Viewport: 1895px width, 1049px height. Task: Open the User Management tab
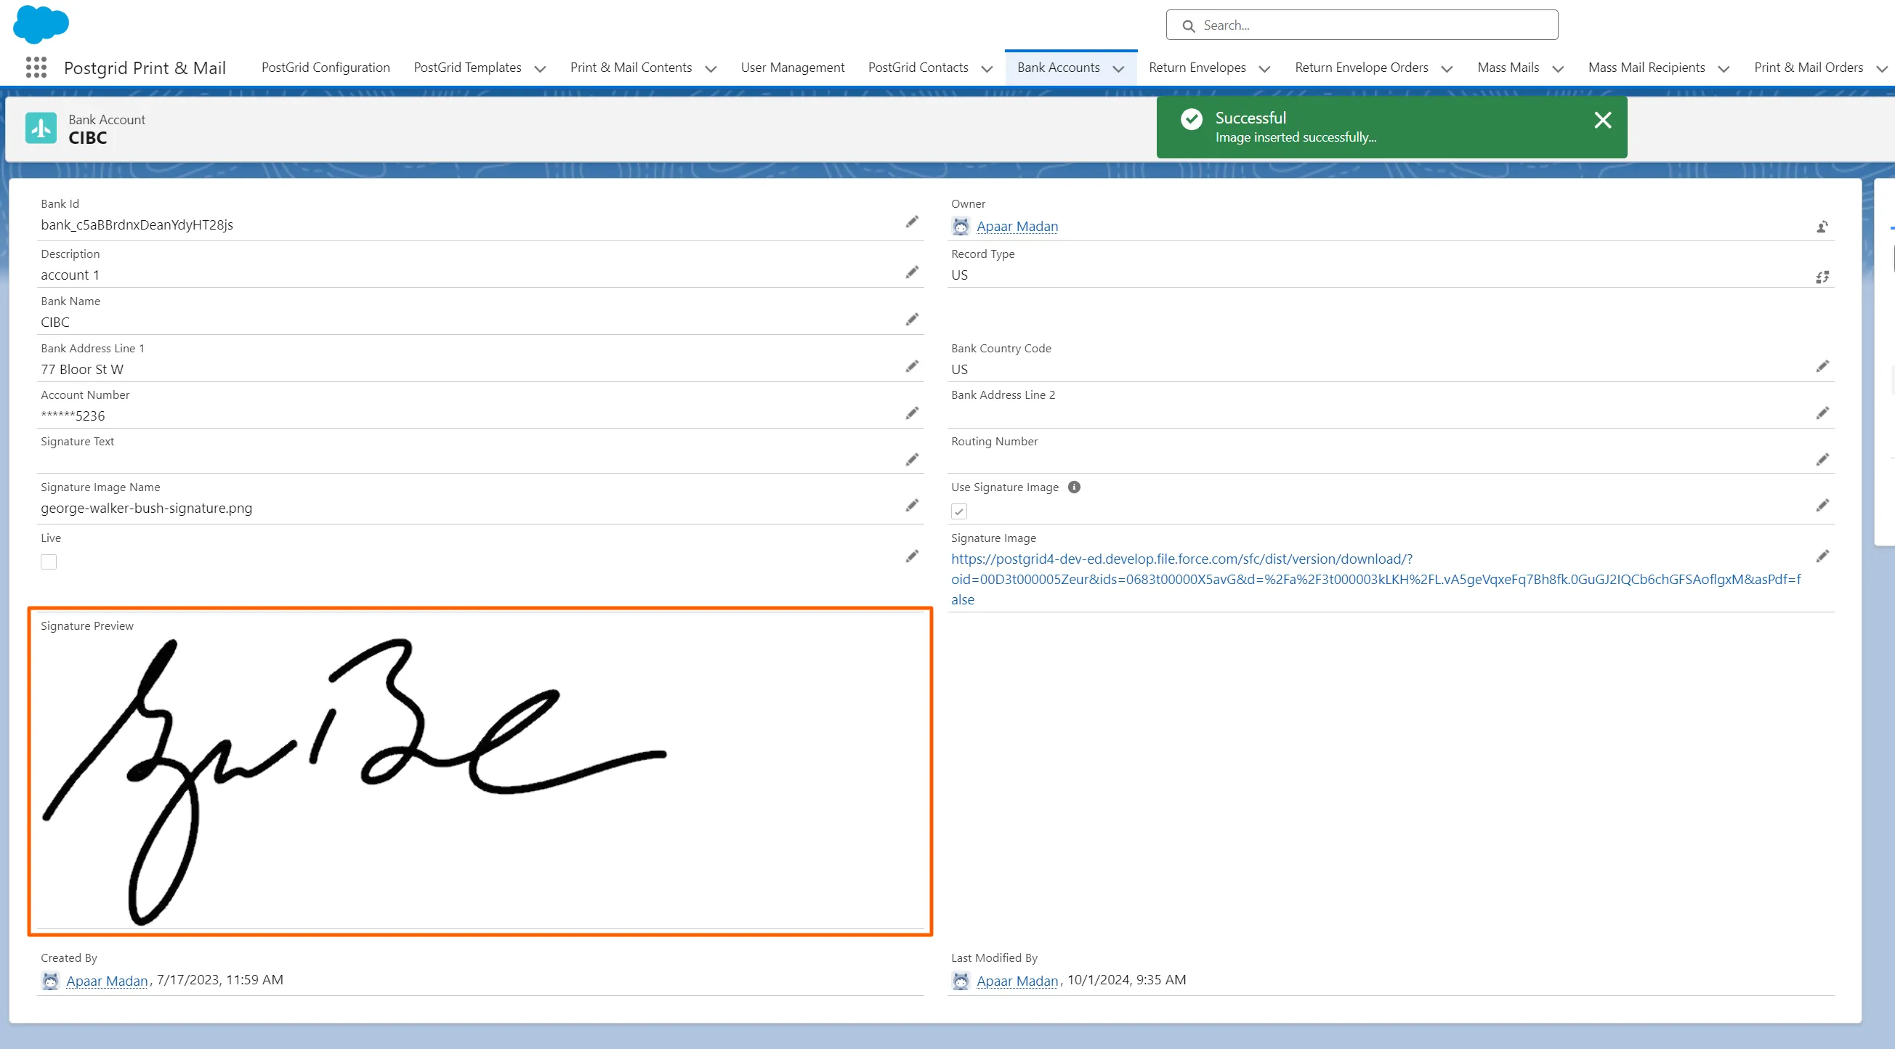point(792,68)
